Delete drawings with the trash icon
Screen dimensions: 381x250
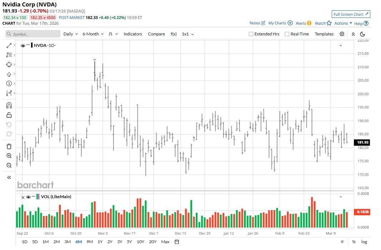pos(9,146)
